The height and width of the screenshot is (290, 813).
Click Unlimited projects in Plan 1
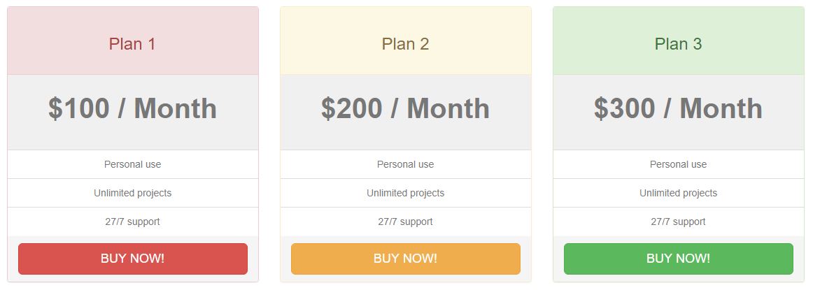pos(133,193)
